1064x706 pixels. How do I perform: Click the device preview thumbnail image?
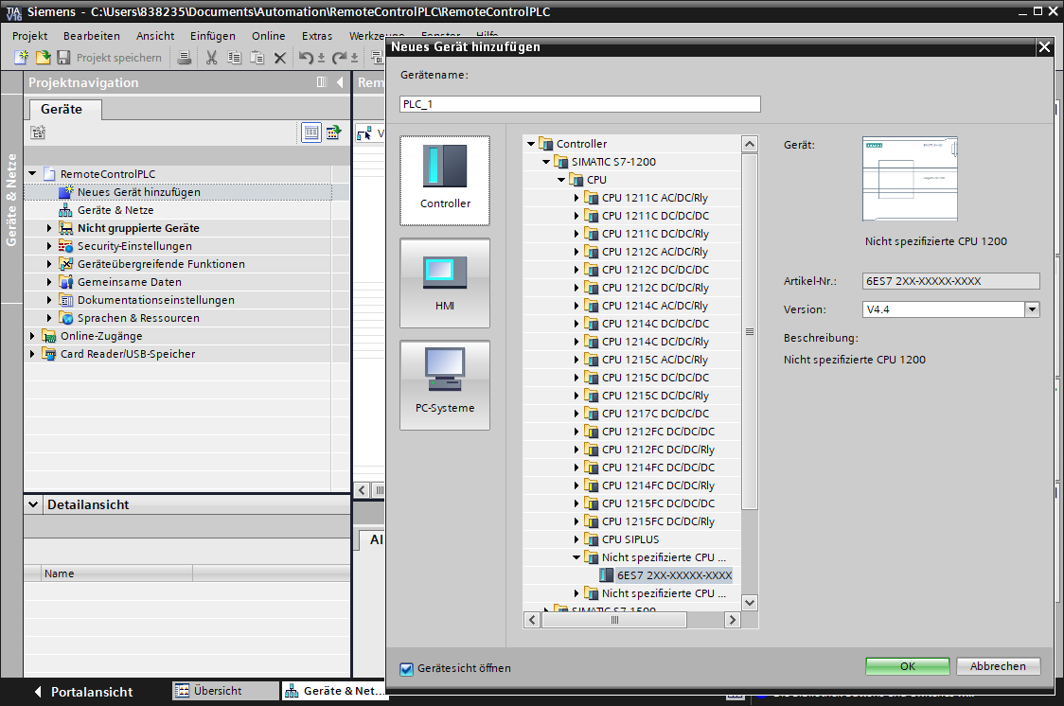click(910, 179)
